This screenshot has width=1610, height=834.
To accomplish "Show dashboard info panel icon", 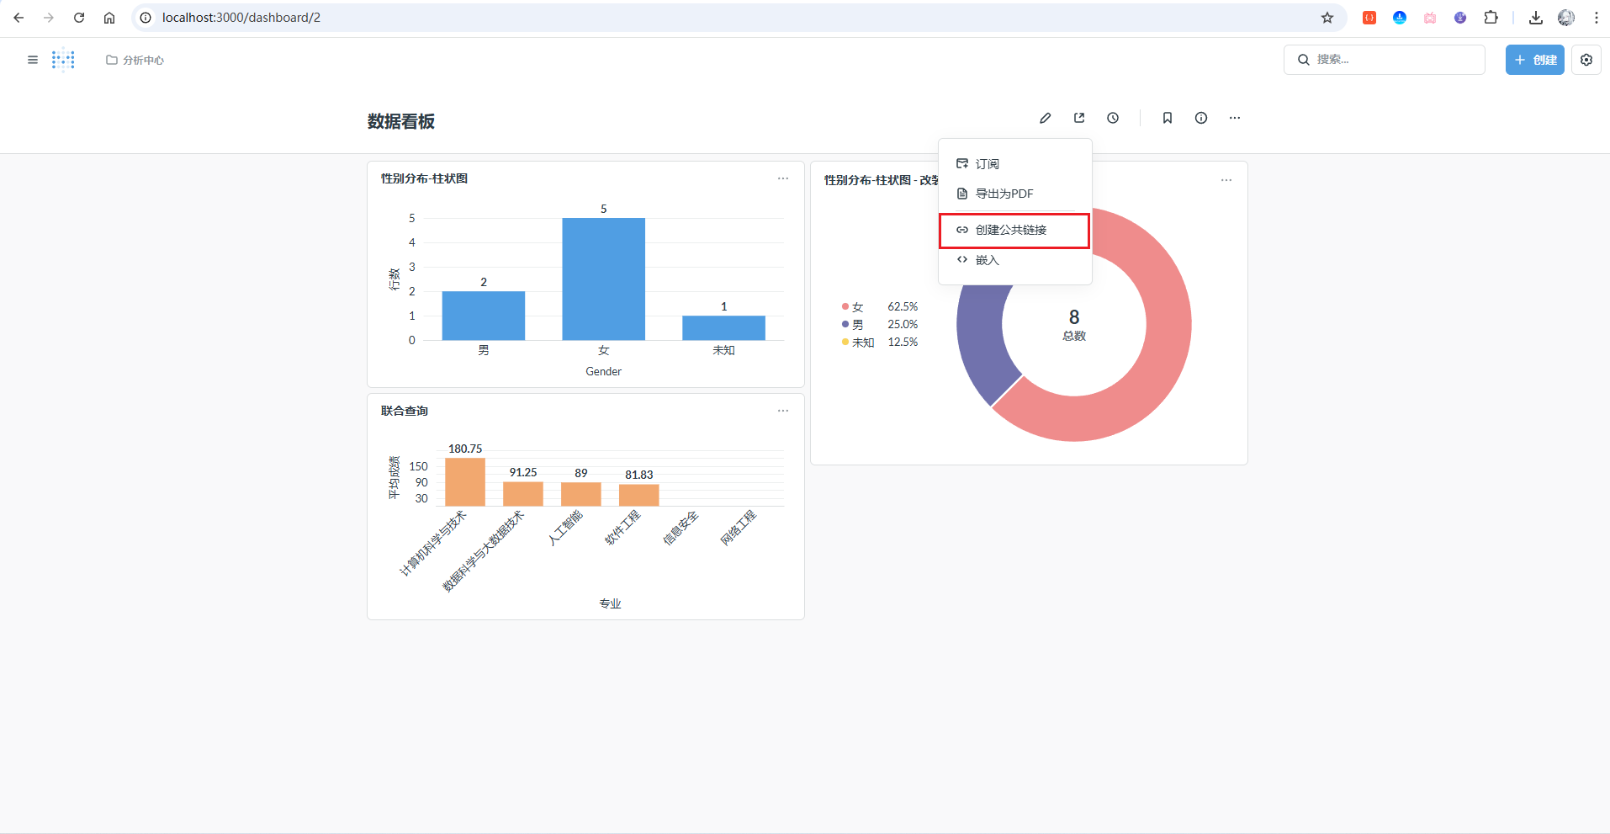I will point(1201,118).
